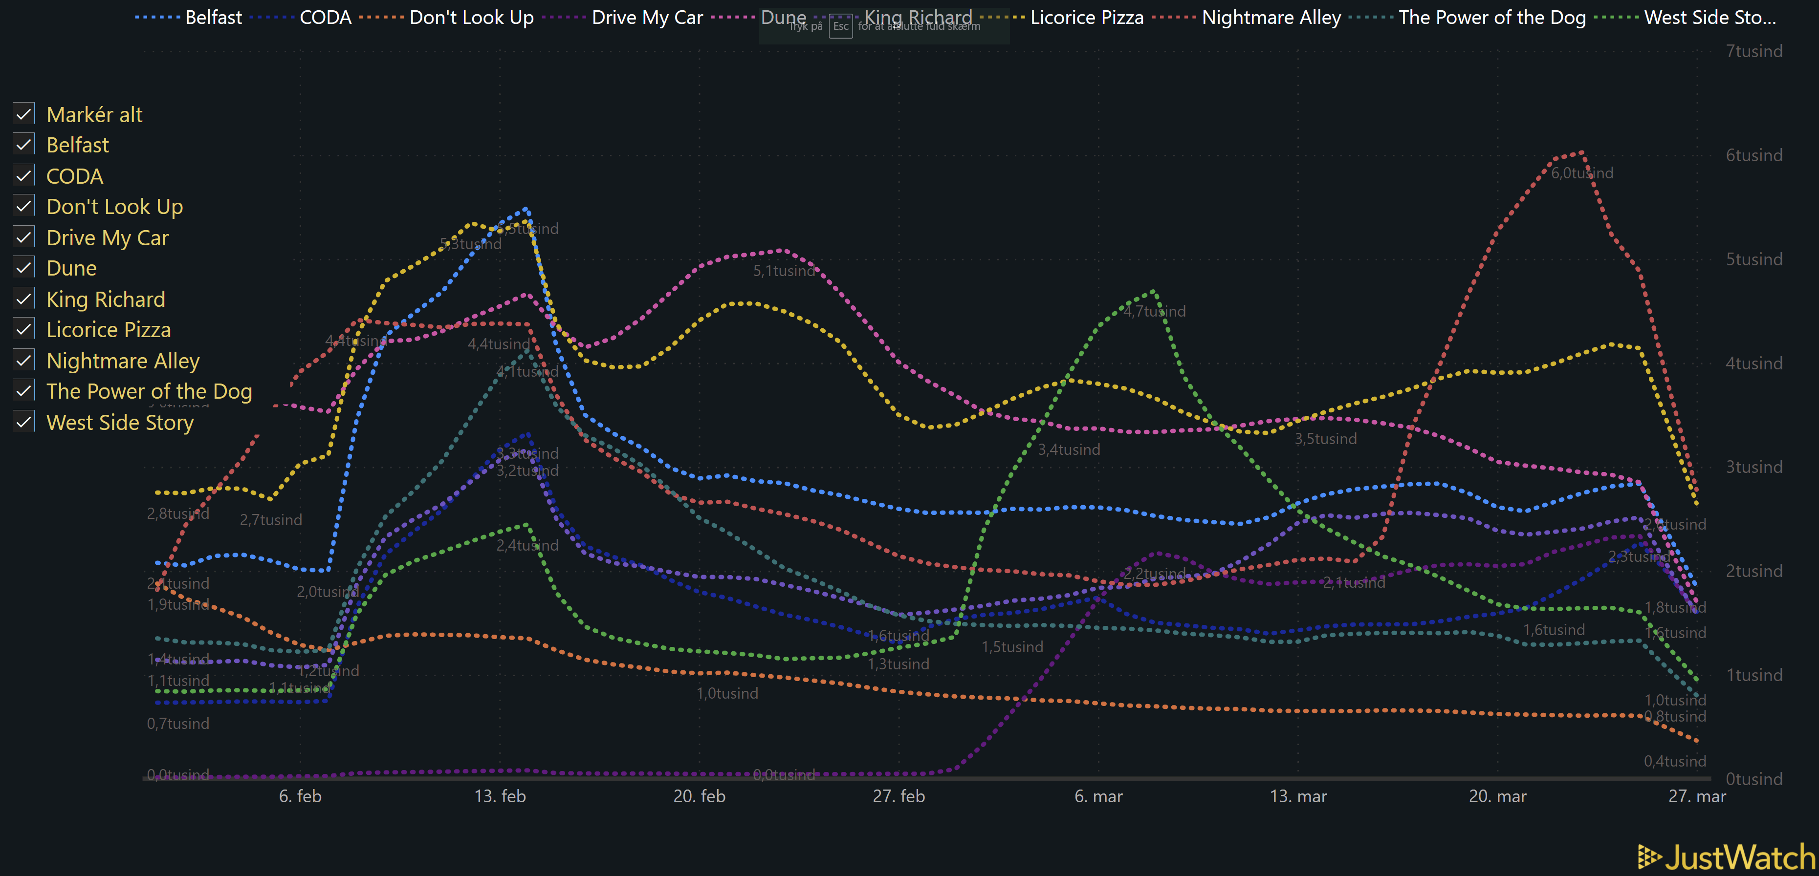Click the CODA legend item in chart header
This screenshot has width=1819, height=876.
tap(325, 18)
